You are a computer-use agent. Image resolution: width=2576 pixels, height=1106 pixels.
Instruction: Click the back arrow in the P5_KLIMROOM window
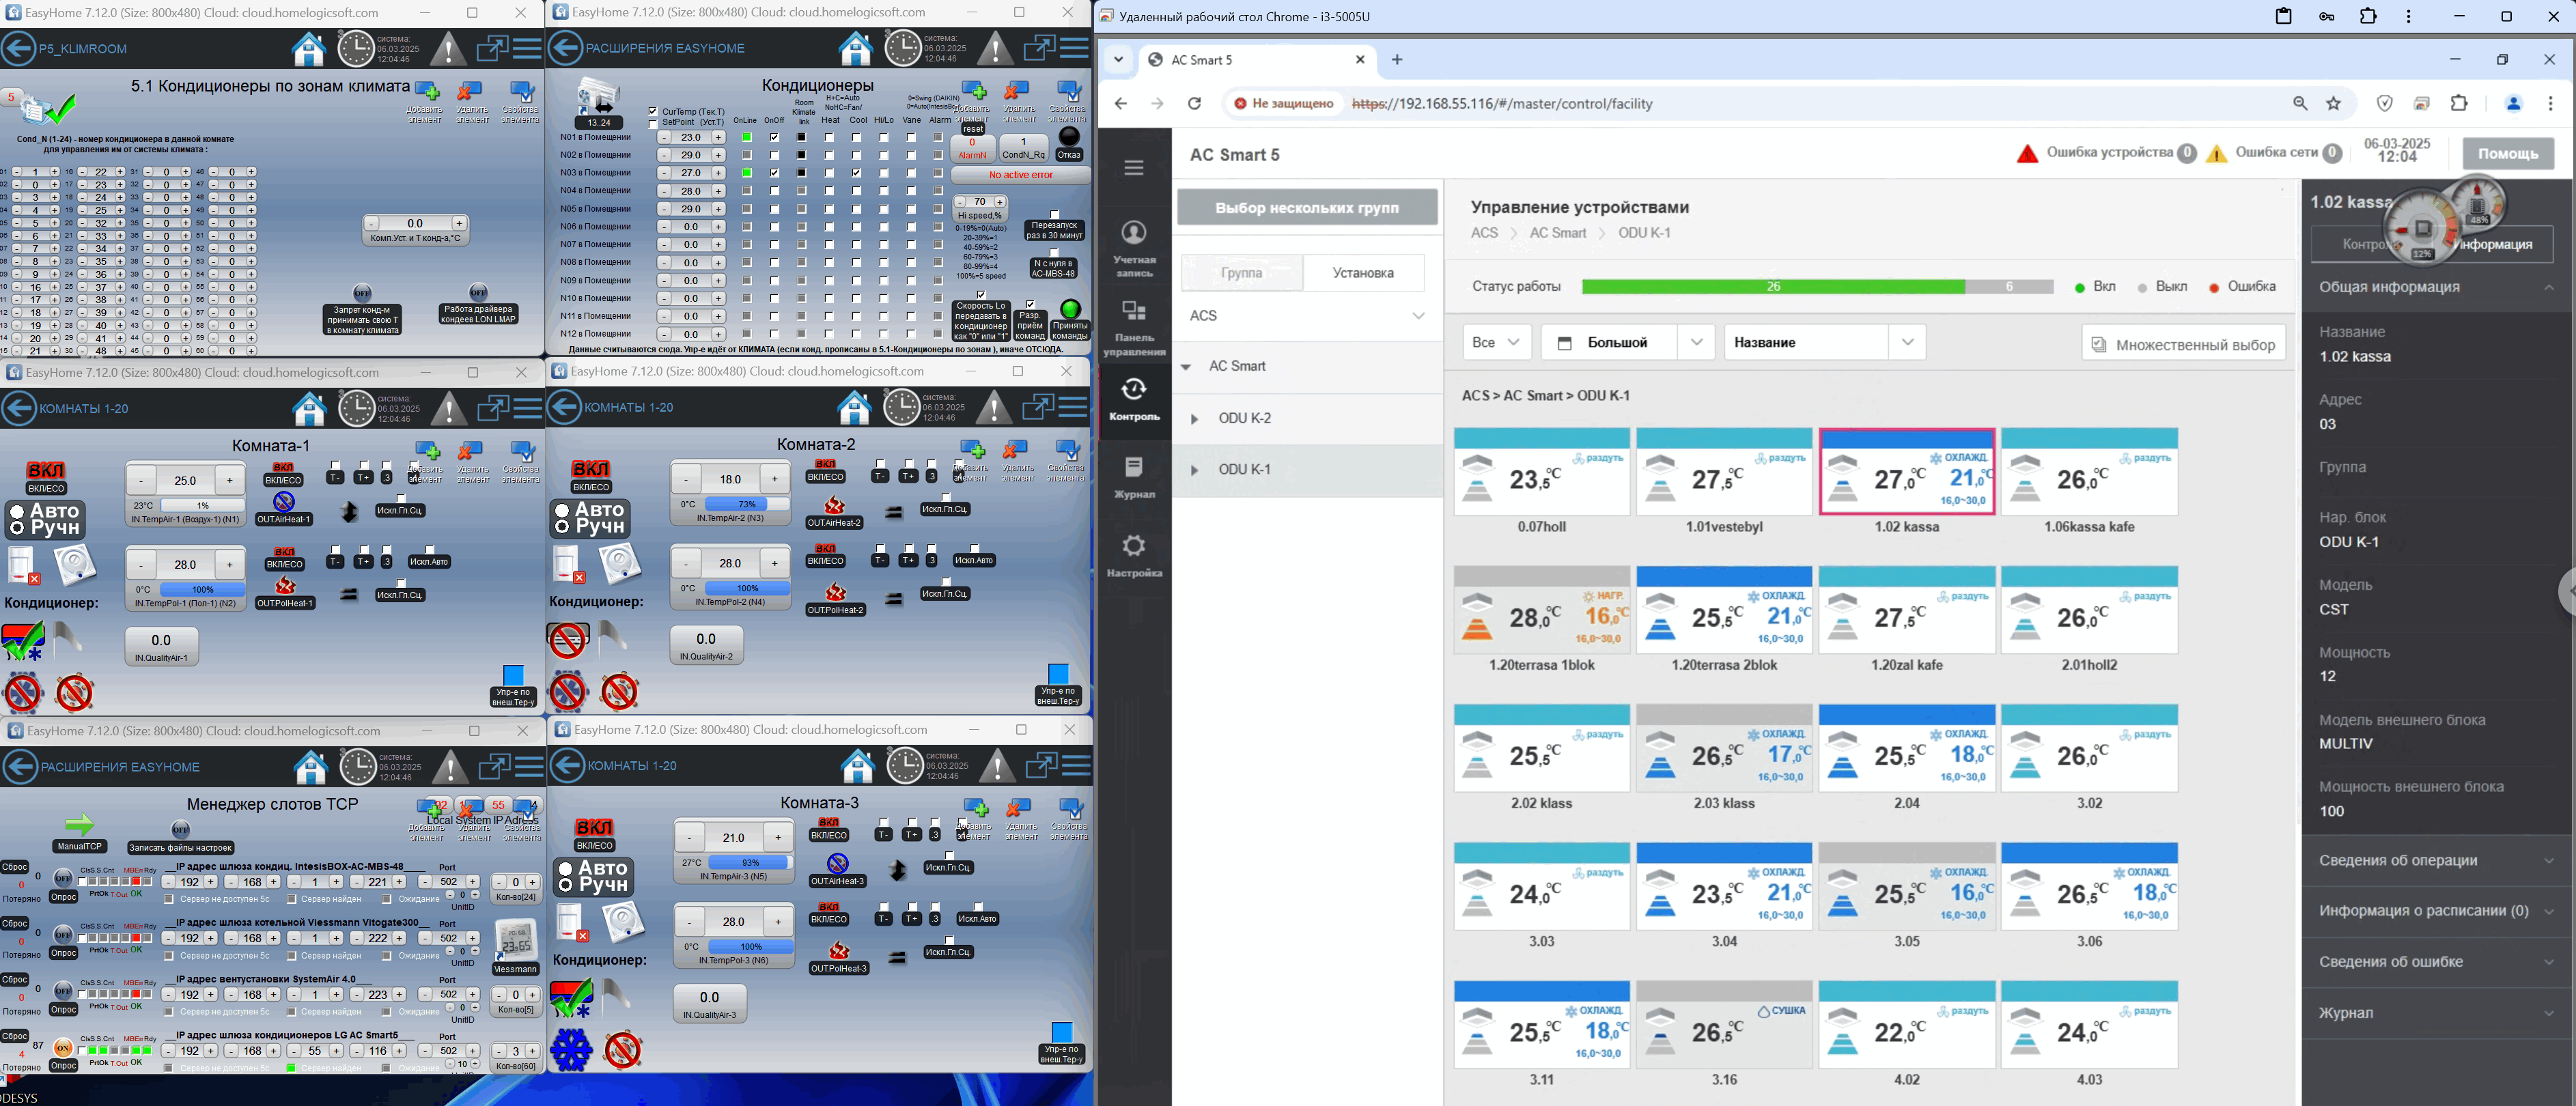pyautogui.click(x=18, y=48)
